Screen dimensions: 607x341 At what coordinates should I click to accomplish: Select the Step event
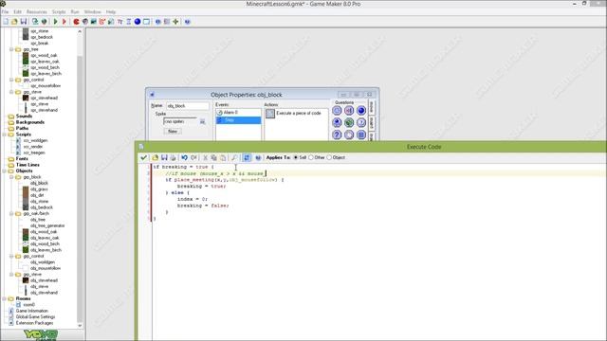238,120
